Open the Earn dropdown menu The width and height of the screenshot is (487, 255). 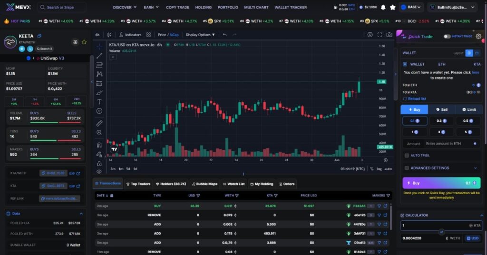tap(151, 7)
